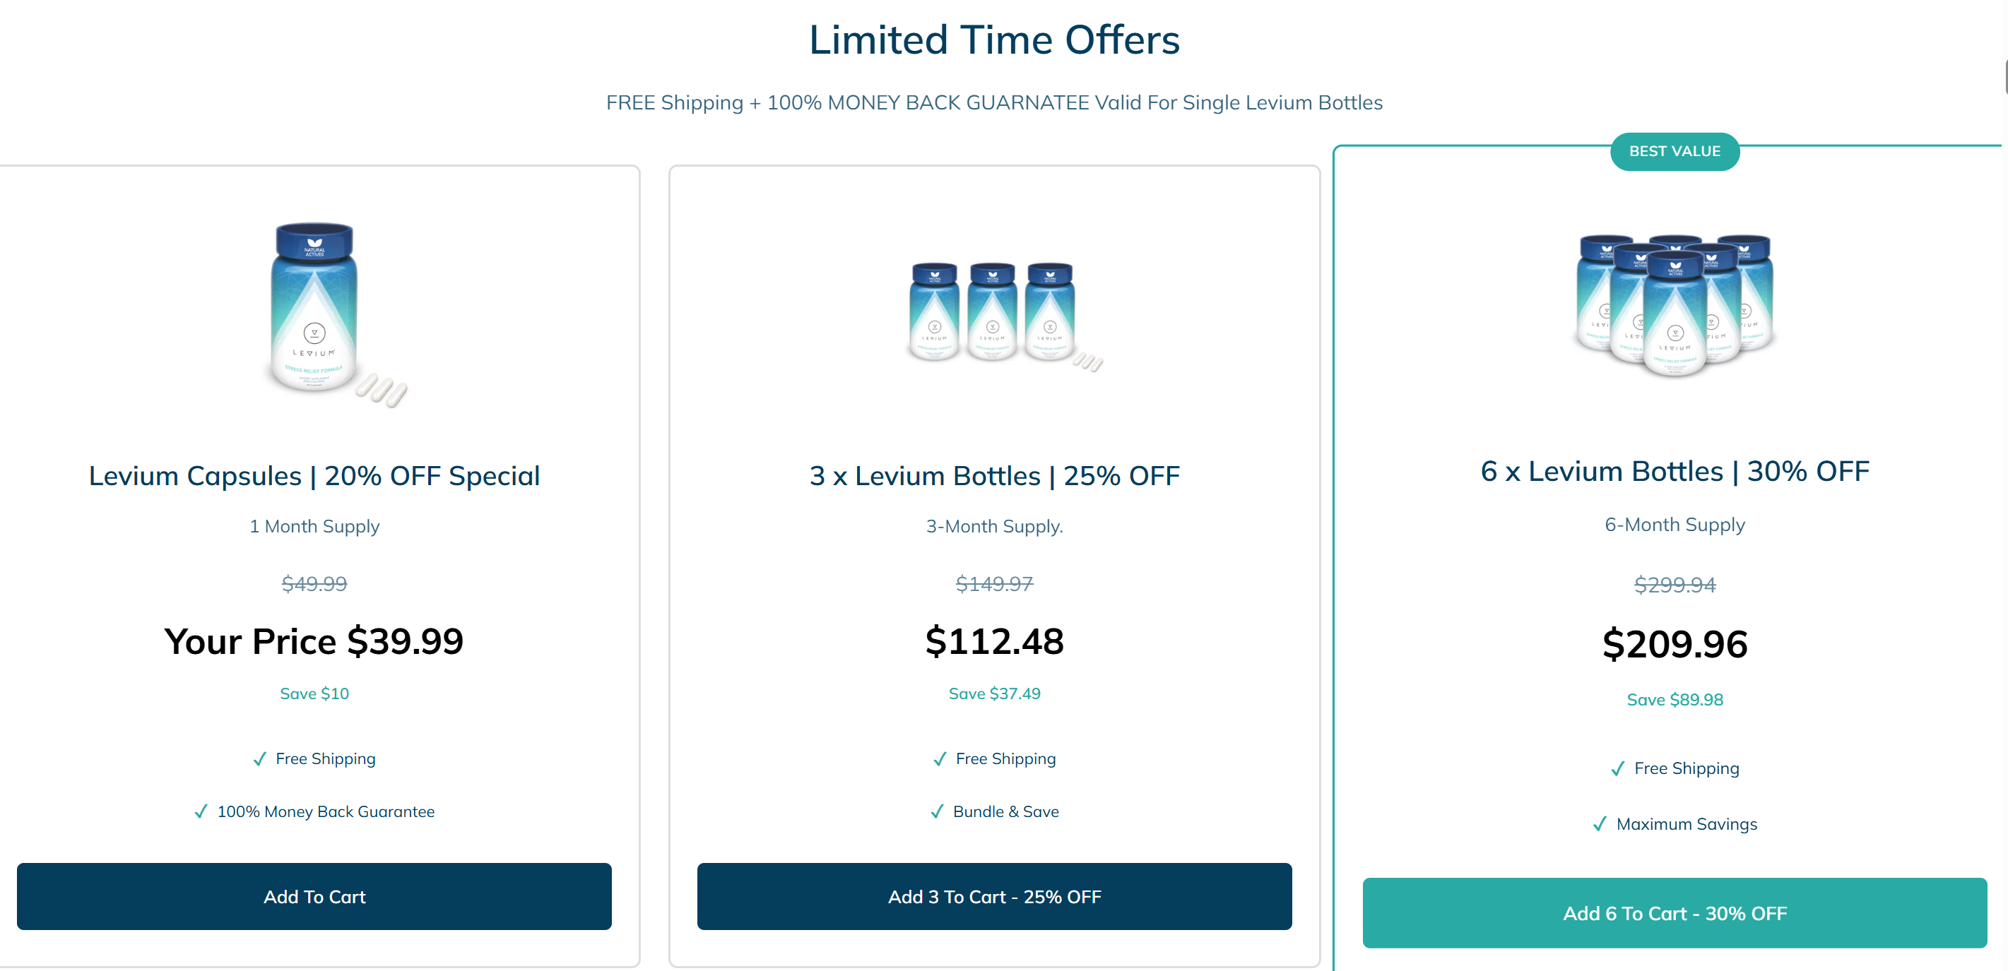Click checkmark icon beside 100% Money Back Guarantee
2008x971 pixels.
(201, 811)
